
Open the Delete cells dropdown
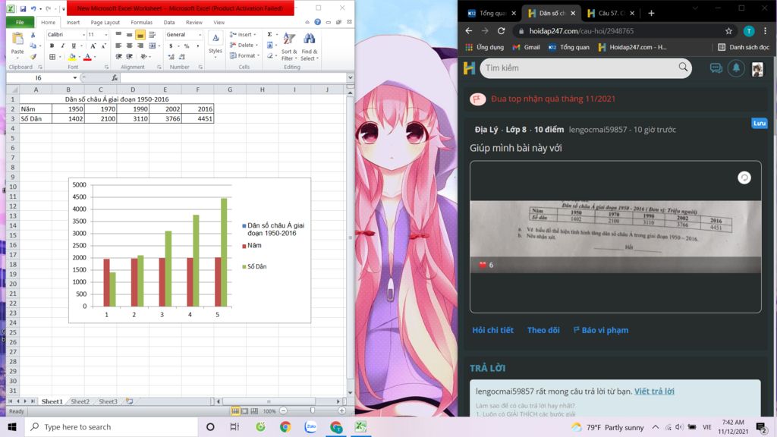pos(243,45)
